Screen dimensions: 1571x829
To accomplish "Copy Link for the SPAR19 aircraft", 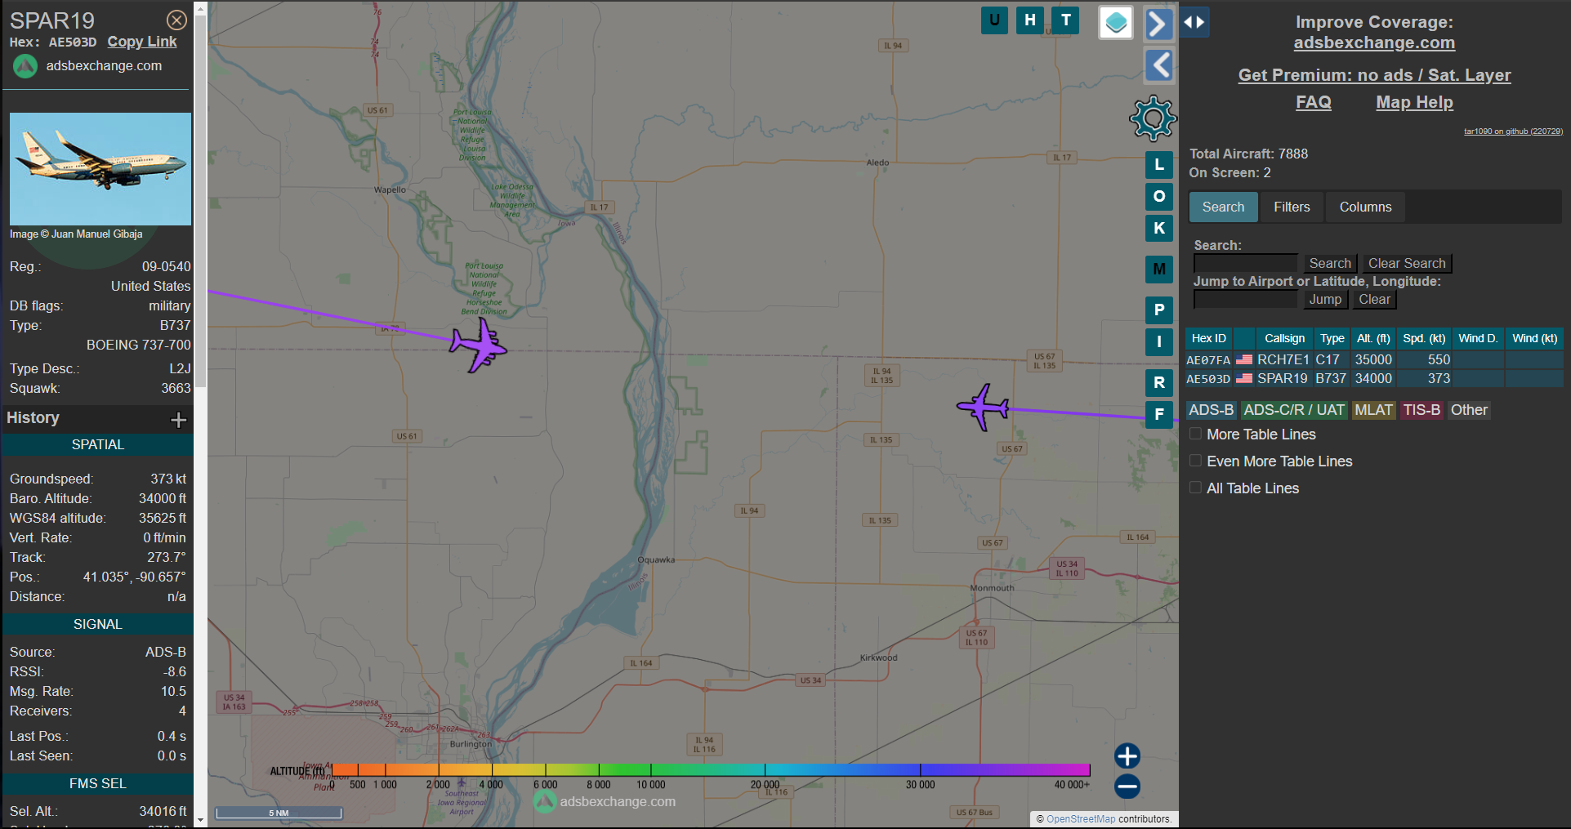I will (x=142, y=42).
